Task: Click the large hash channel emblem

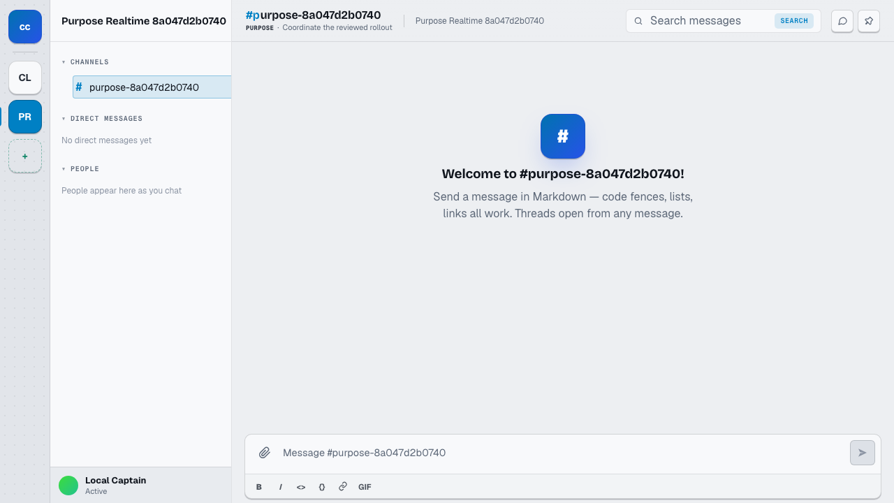Action: (563, 136)
